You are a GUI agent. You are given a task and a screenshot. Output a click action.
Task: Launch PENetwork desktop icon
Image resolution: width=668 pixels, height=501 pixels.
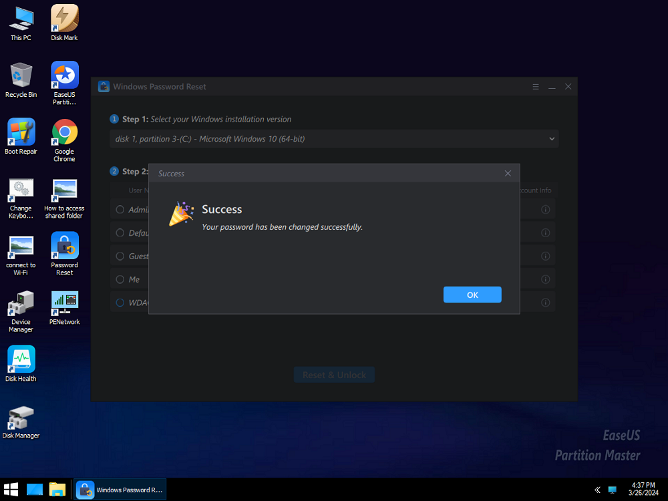65,303
